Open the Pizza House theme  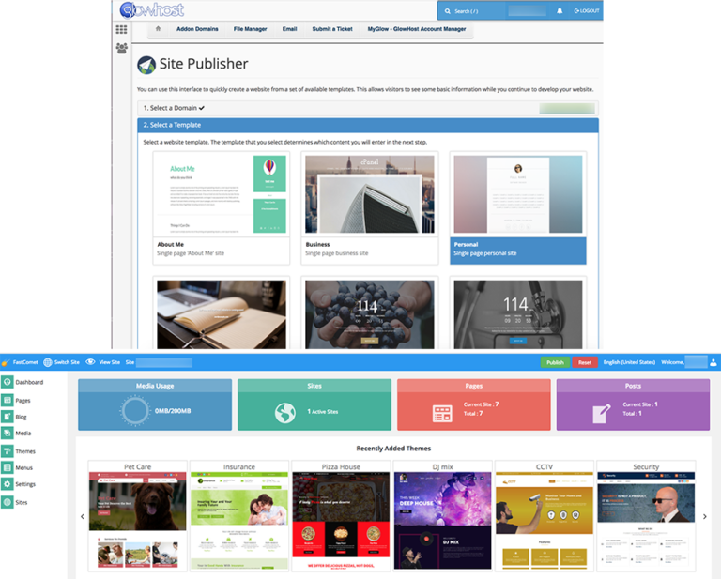pyautogui.click(x=341, y=516)
